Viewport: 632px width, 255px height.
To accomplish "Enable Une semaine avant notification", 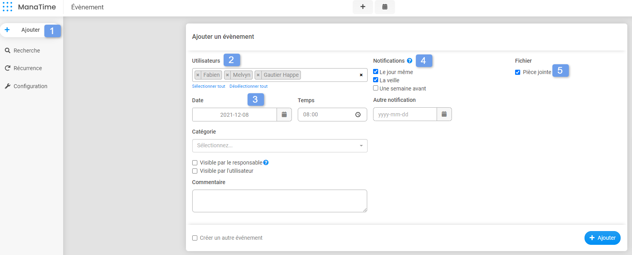I will tap(376, 88).
